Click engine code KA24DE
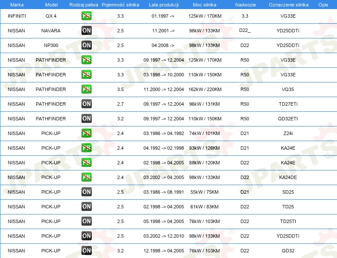Screen dimensions: 337x258 pos(288,177)
